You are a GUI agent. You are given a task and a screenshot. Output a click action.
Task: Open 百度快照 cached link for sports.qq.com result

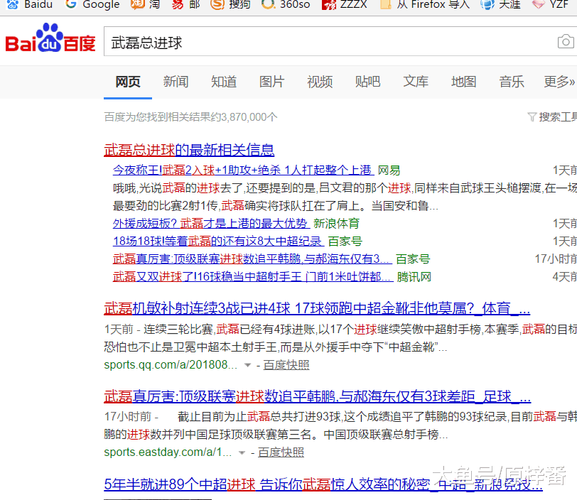click(x=286, y=365)
